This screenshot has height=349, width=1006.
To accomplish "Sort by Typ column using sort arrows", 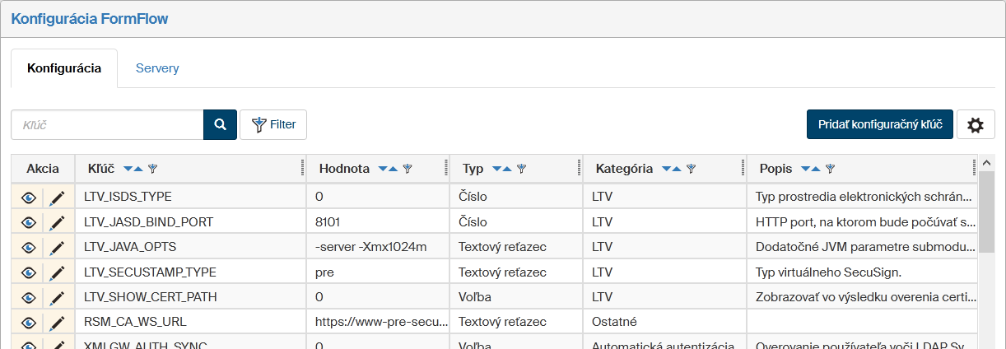I will pyautogui.click(x=502, y=169).
